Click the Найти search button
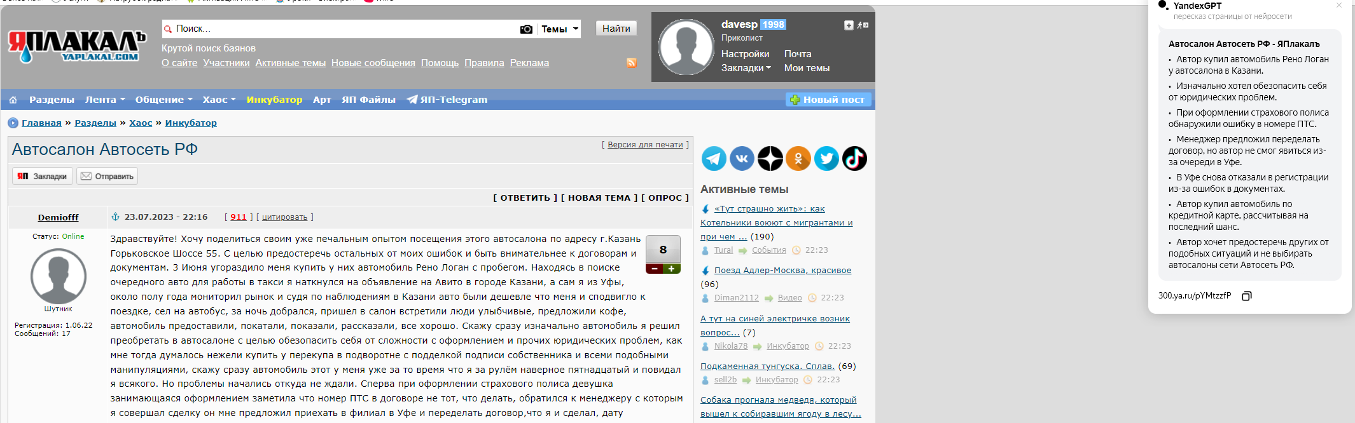 pos(616,29)
